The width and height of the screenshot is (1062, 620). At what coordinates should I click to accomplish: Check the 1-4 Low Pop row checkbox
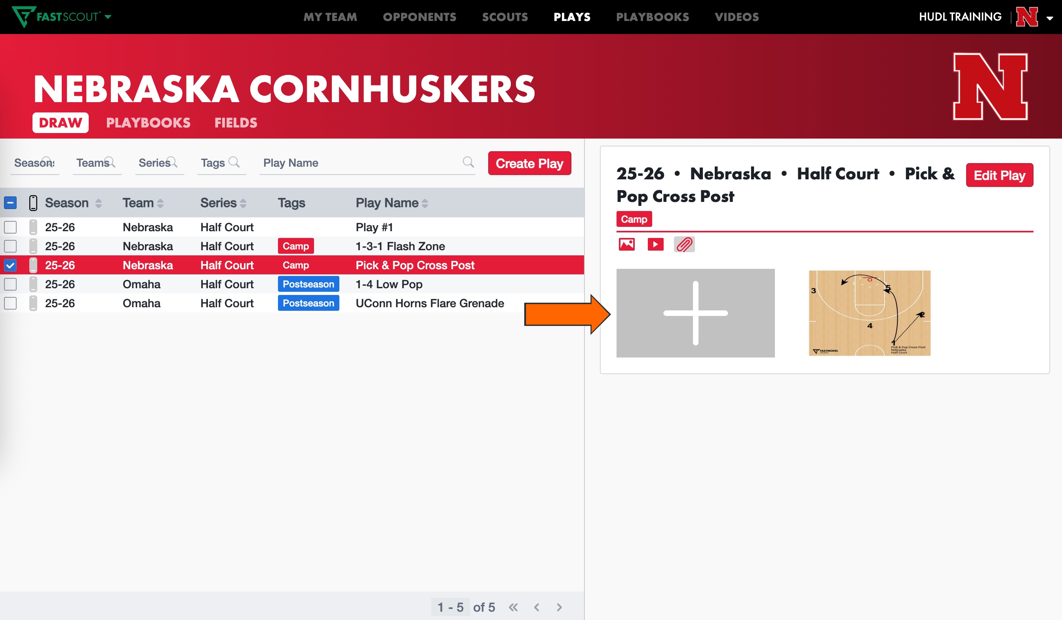point(11,284)
